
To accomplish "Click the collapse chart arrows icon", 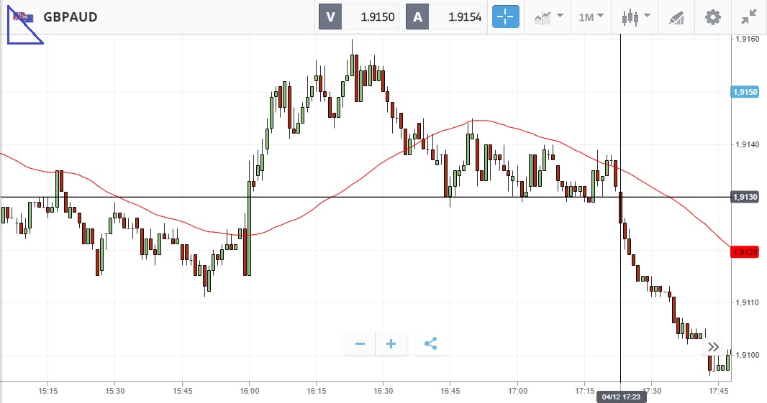I will click(749, 17).
